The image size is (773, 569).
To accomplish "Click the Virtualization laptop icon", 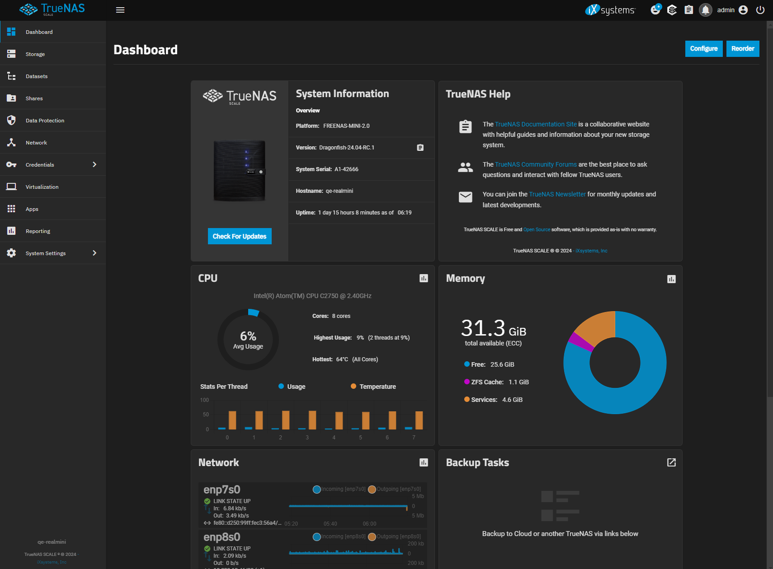I will click(11, 187).
